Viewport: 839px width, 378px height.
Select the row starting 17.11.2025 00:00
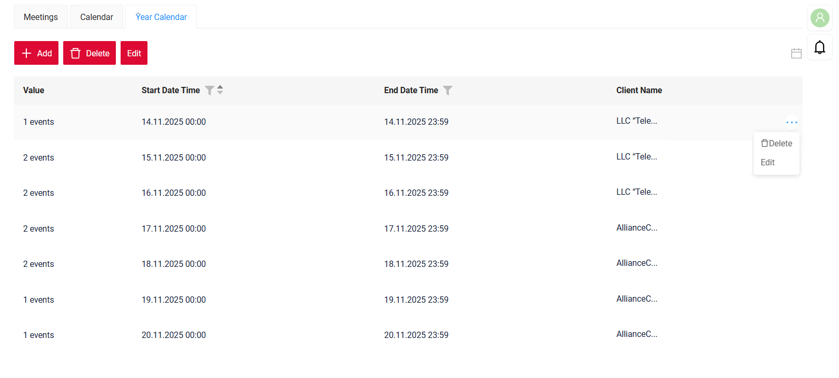pyautogui.click(x=174, y=228)
